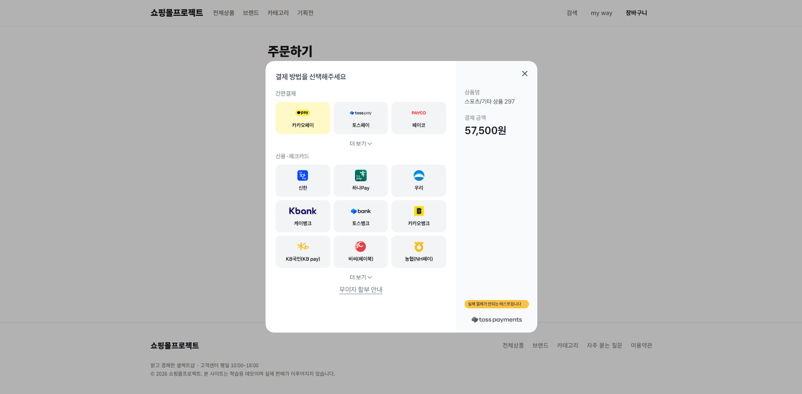Image resolution: width=802 pixels, height=394 pixels.
Task: Open the 무이자 할부 안내 link
Action: click(360, 290)
